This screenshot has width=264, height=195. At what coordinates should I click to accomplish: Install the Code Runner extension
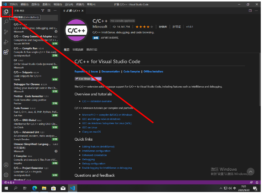[x=55, y=116]
